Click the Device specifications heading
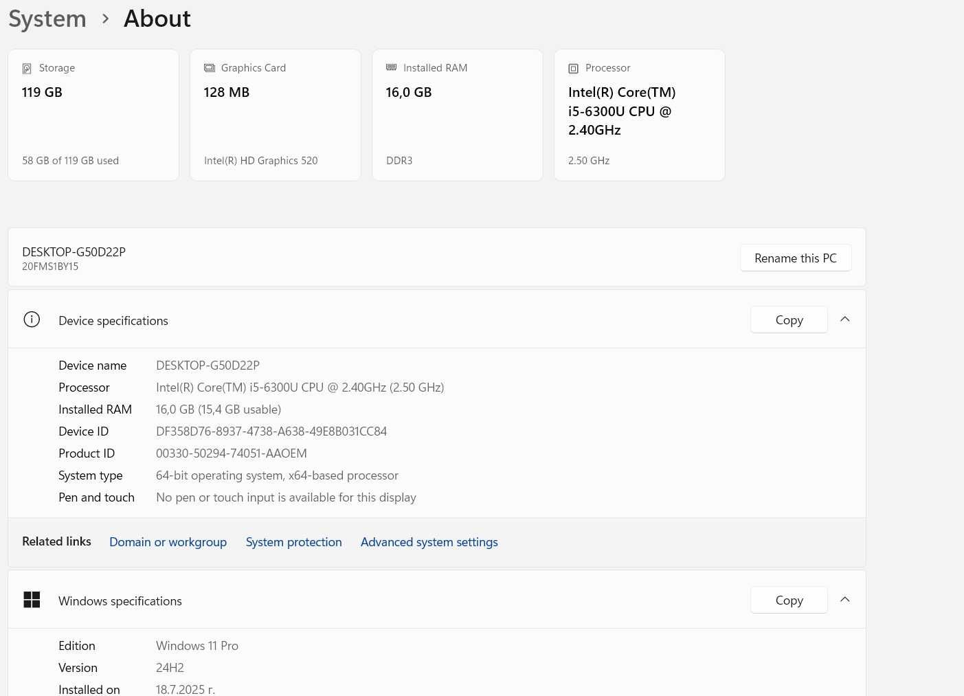 (113, 321)
